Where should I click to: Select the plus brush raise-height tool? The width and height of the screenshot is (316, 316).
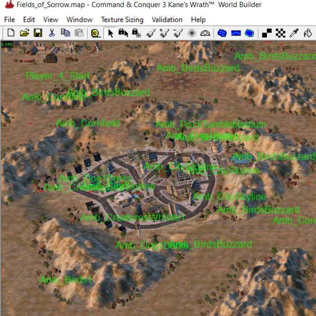pos(165,33)
